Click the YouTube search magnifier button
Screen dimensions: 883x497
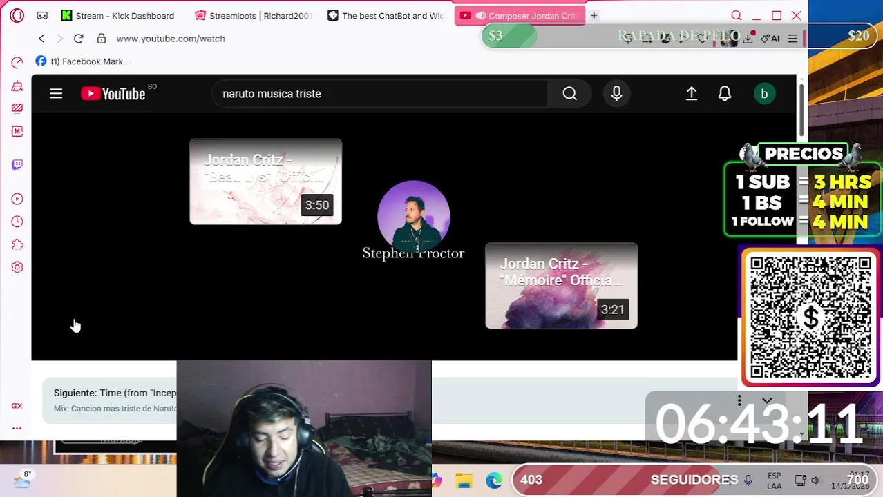(569, 94)
